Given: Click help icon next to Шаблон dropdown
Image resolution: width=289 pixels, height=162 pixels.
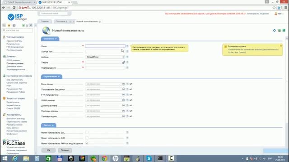Looking at the screenshot, I should 127,57.
